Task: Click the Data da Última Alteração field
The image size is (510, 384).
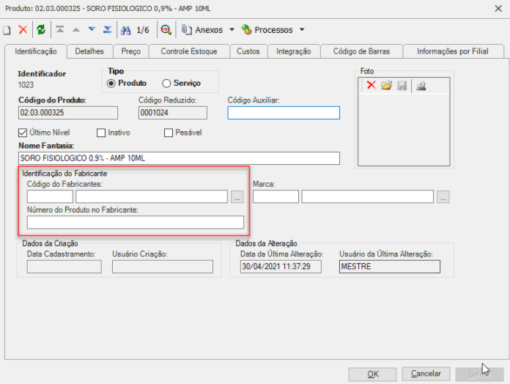Action: (x=281, y=267)
